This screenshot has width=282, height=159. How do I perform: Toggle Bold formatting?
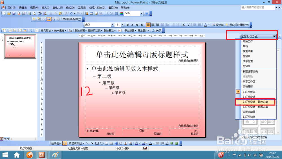[x=127, y=25]
